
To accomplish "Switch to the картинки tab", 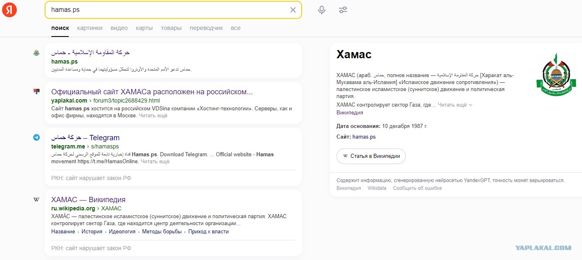I will pyautogui.click(x=90, y=28).
